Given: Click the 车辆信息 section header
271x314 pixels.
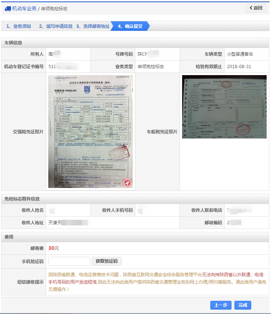Looking at the screenshot, I should (x=13, y=43).
